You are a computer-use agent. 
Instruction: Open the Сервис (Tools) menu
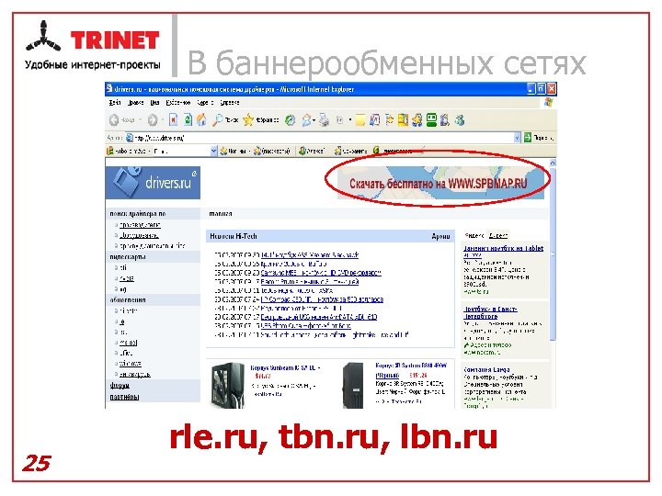205,103
